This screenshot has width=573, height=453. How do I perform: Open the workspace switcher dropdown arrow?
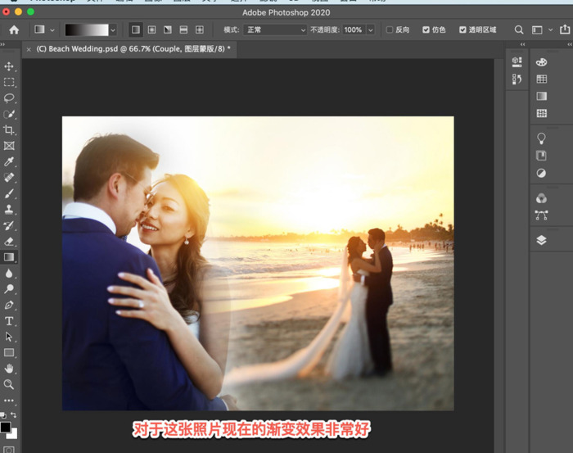click(x=550, y=30)
